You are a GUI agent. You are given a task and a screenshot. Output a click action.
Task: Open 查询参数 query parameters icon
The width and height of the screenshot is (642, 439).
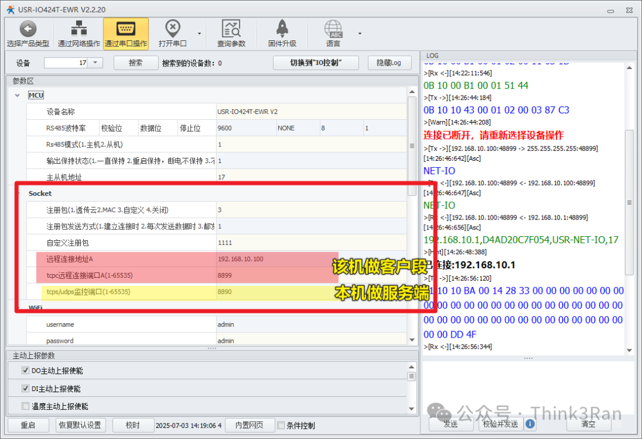point(231,28)
